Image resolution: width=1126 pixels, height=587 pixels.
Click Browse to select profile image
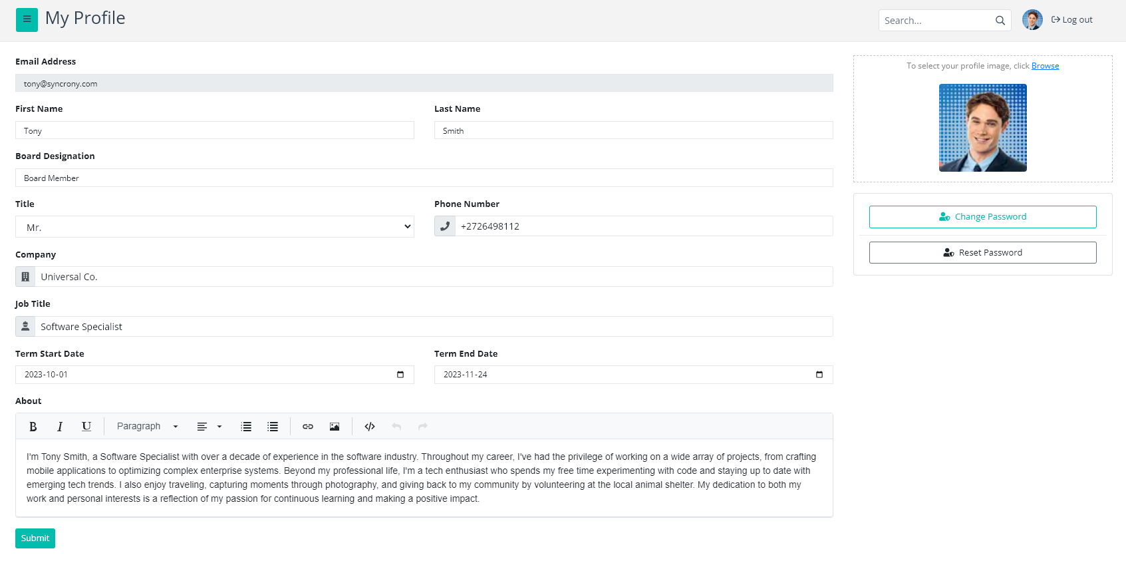1045,66
